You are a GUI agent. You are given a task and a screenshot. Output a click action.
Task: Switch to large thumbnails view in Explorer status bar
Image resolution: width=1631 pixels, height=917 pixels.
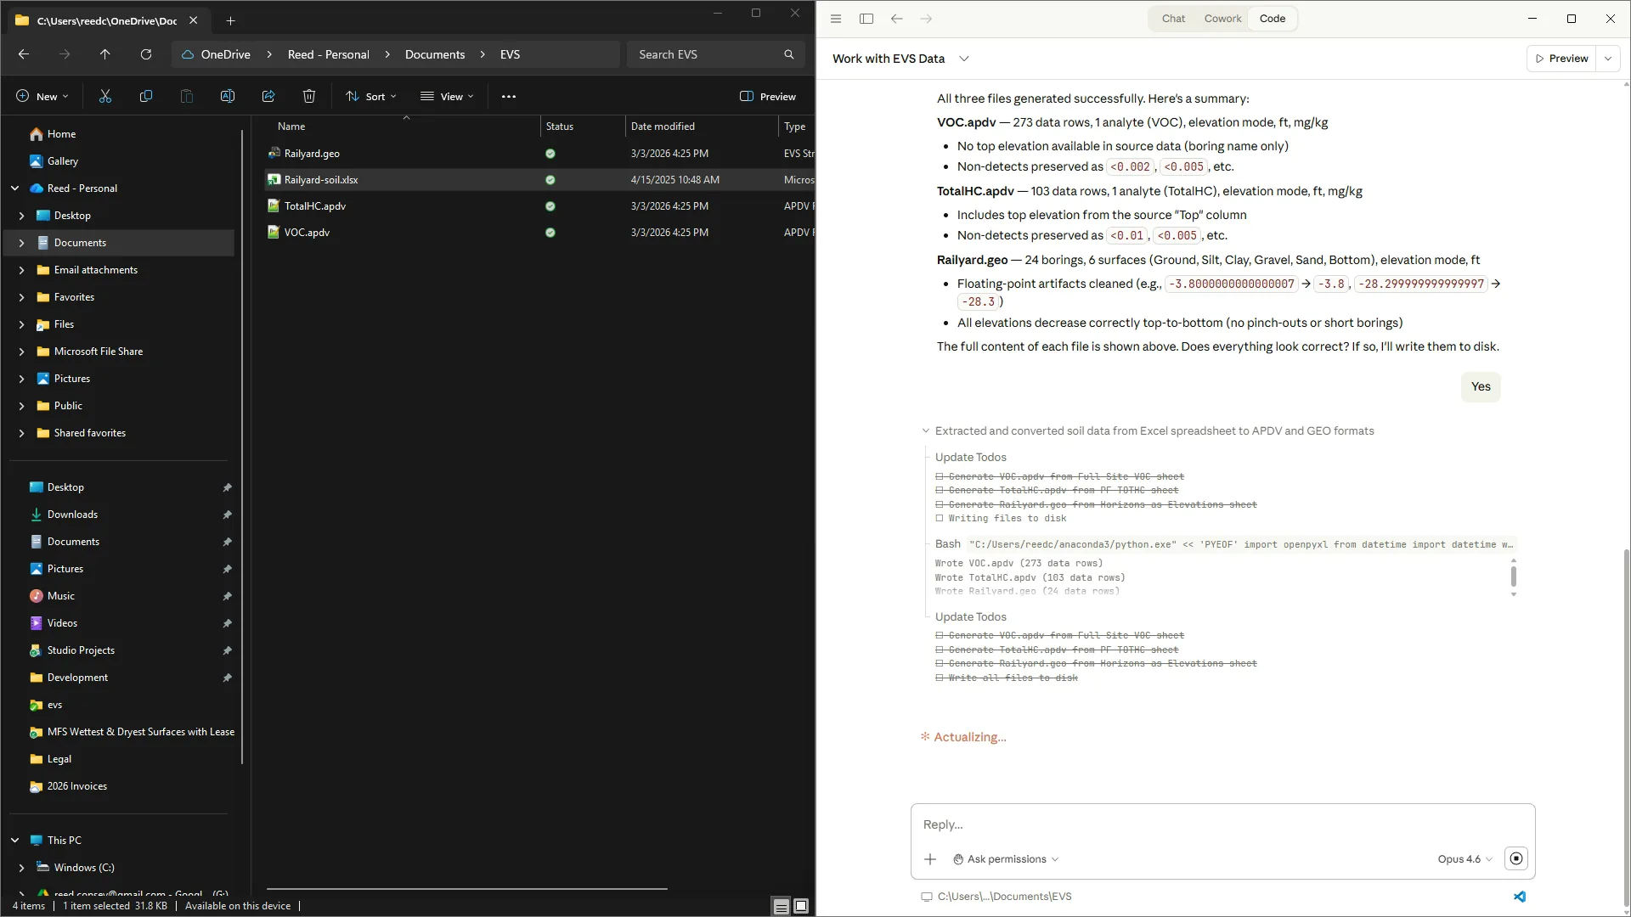click(x=801, y=906)
